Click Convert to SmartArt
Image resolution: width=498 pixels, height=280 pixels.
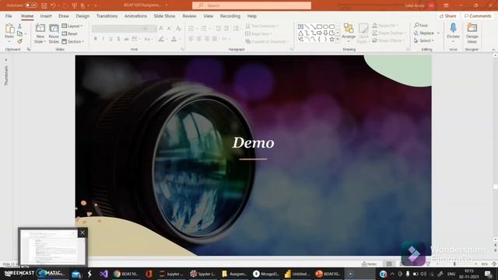pyautogui.click(x=266, y=41)
